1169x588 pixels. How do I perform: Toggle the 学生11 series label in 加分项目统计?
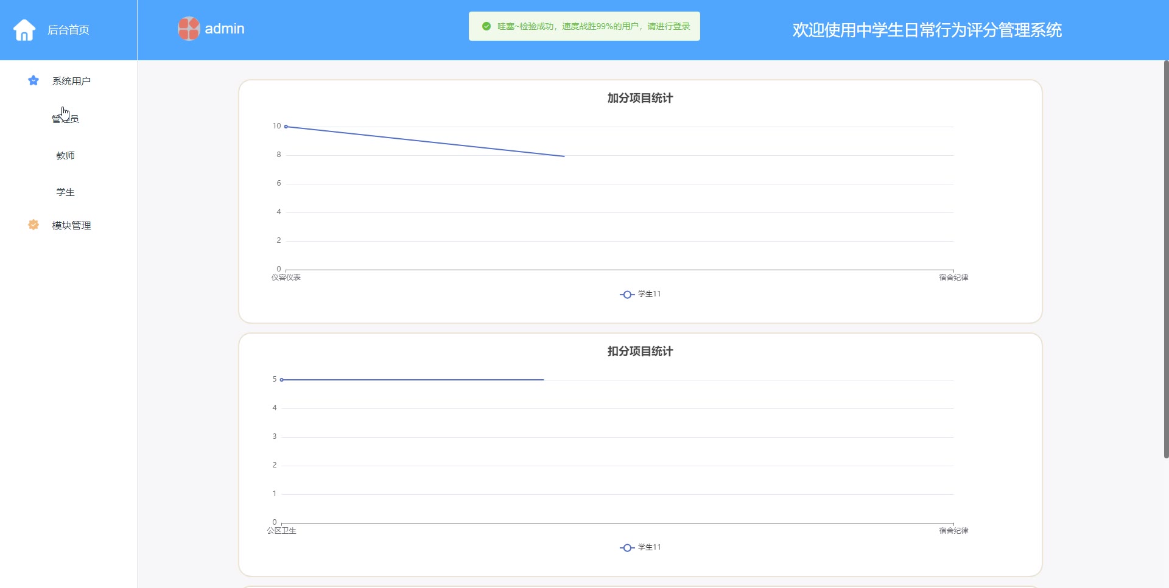tap(649, 294)
